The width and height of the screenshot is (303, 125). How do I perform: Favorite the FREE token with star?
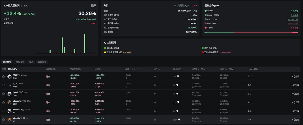point(4,77)
